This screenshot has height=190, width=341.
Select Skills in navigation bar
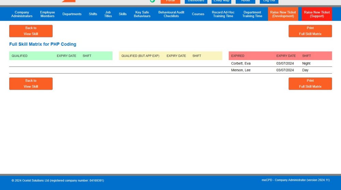(123, 14)
